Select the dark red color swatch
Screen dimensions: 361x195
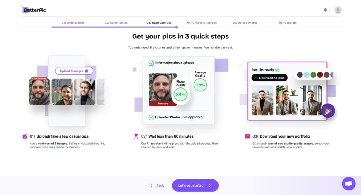coord(320,75)
